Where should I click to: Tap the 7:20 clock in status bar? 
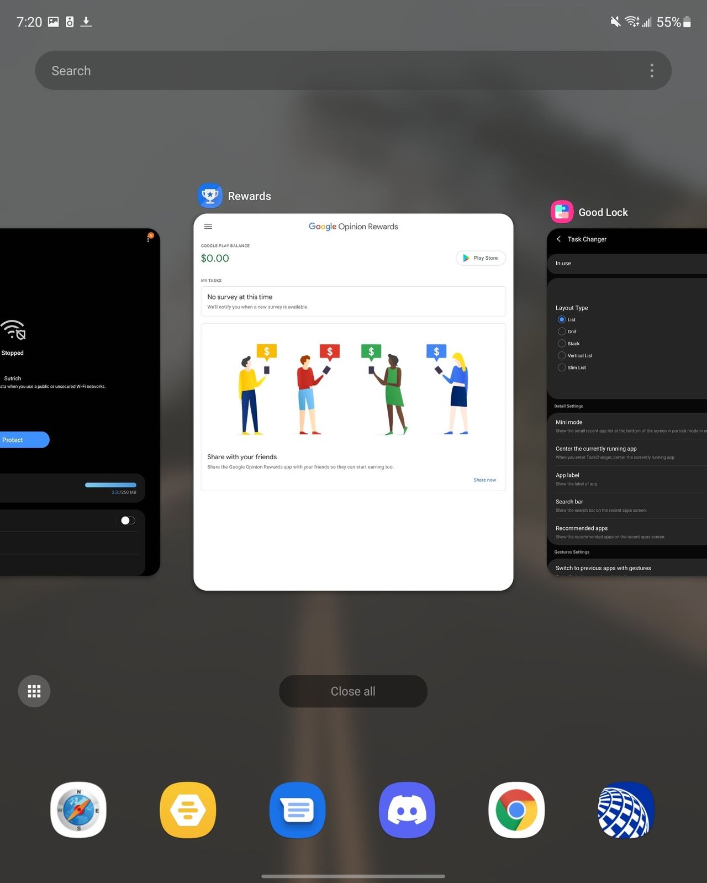29,22
